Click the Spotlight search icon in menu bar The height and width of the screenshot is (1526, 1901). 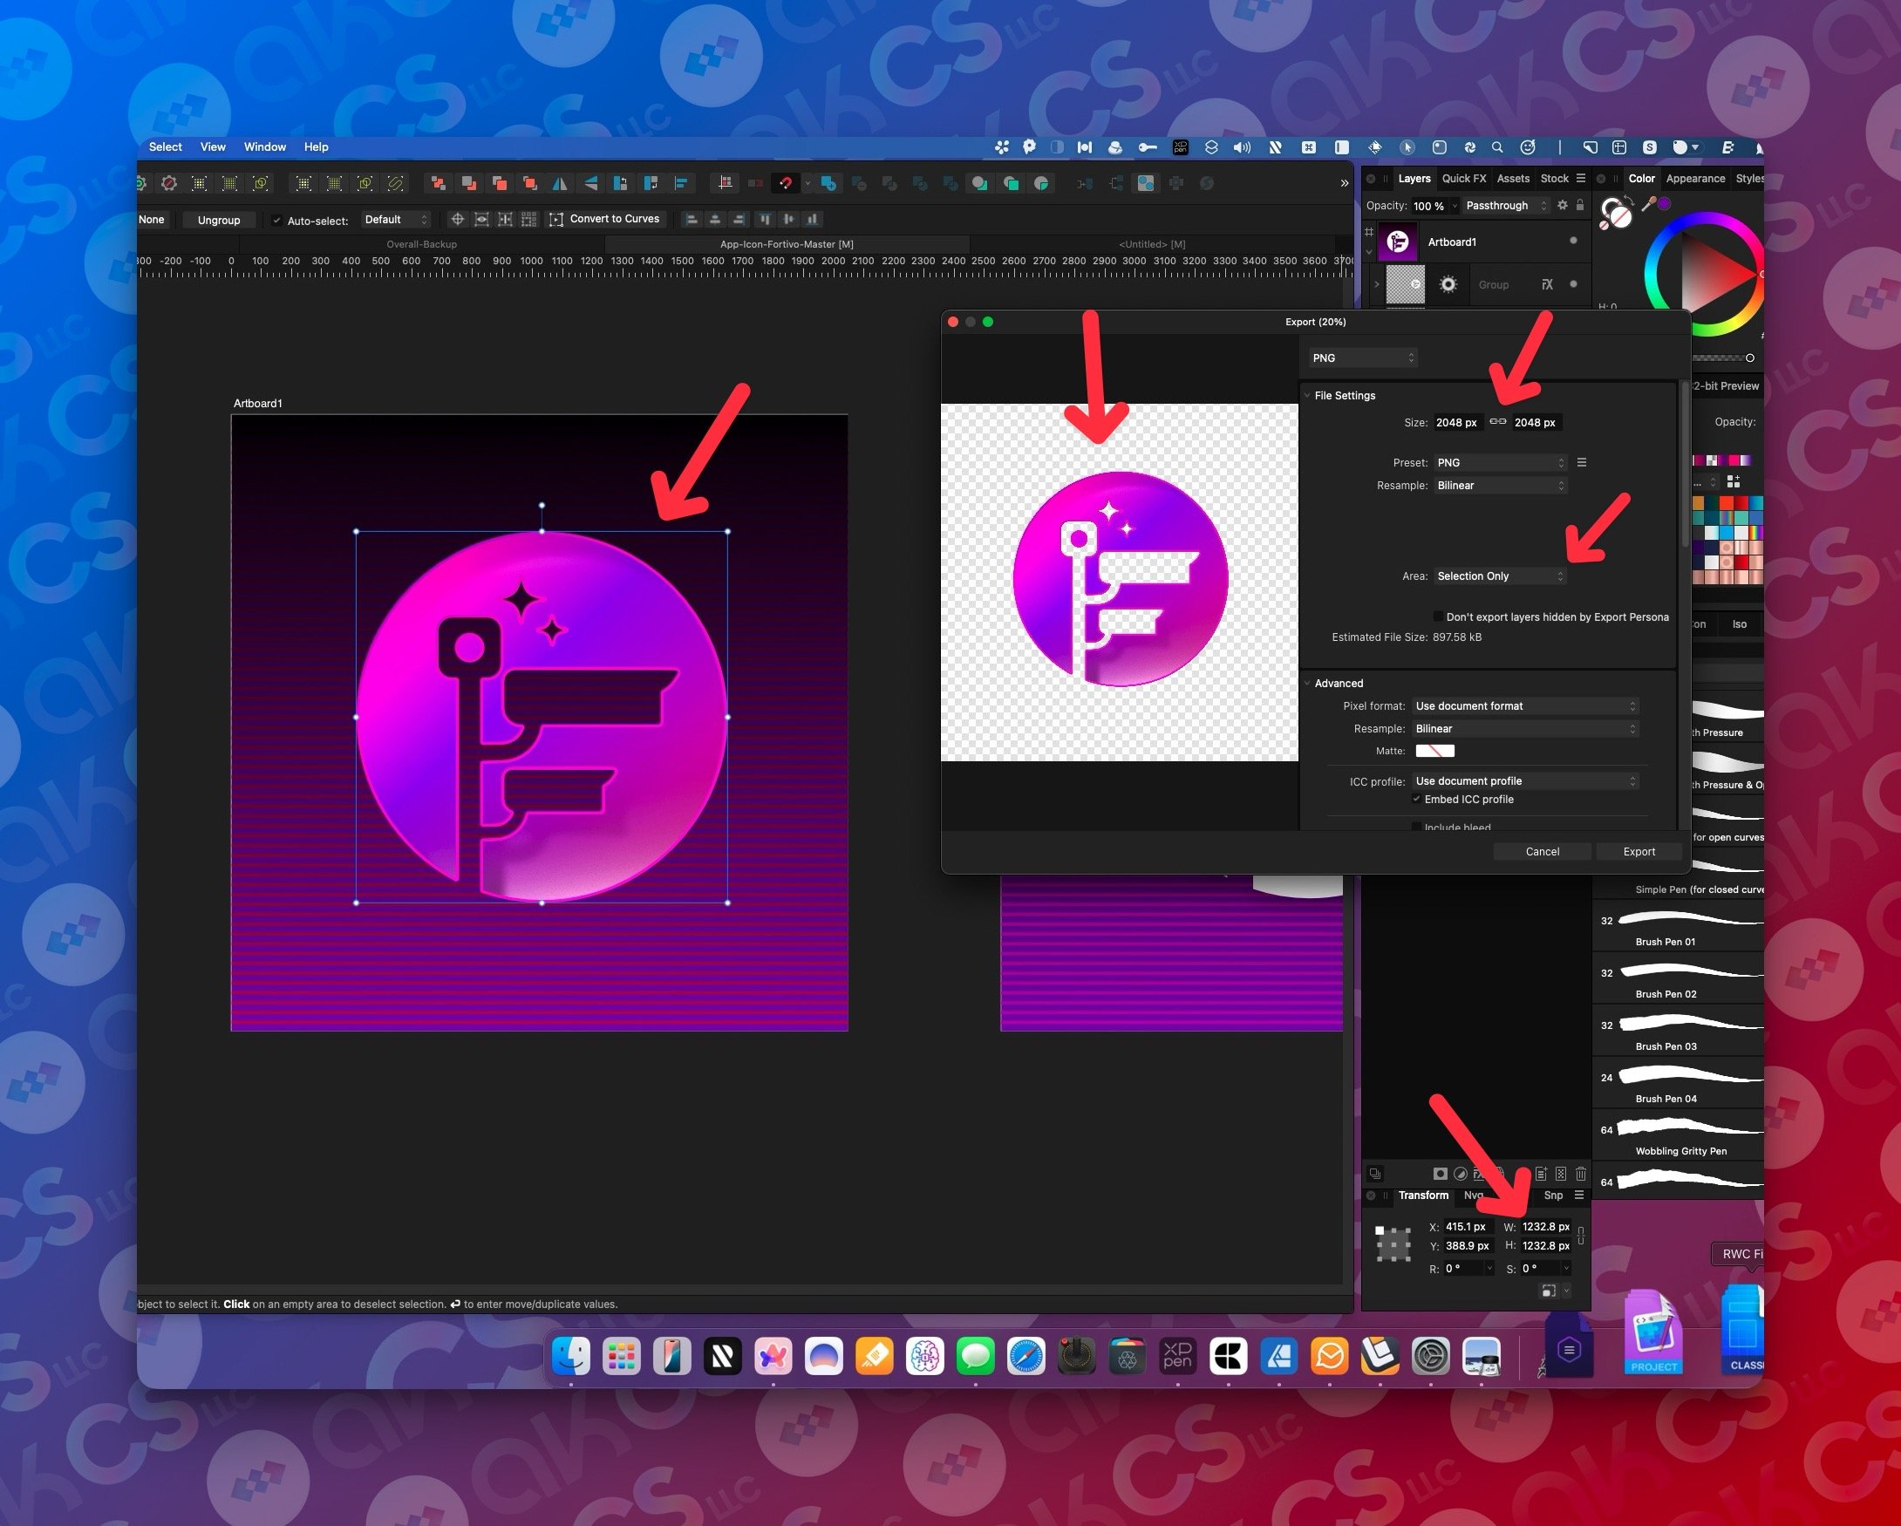pyautogui.click(x=1497, y=147)
